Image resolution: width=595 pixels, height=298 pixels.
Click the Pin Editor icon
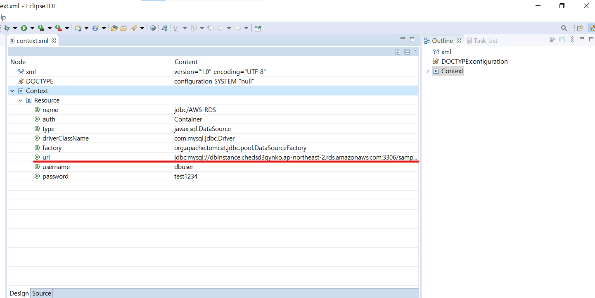coord(258,28)
